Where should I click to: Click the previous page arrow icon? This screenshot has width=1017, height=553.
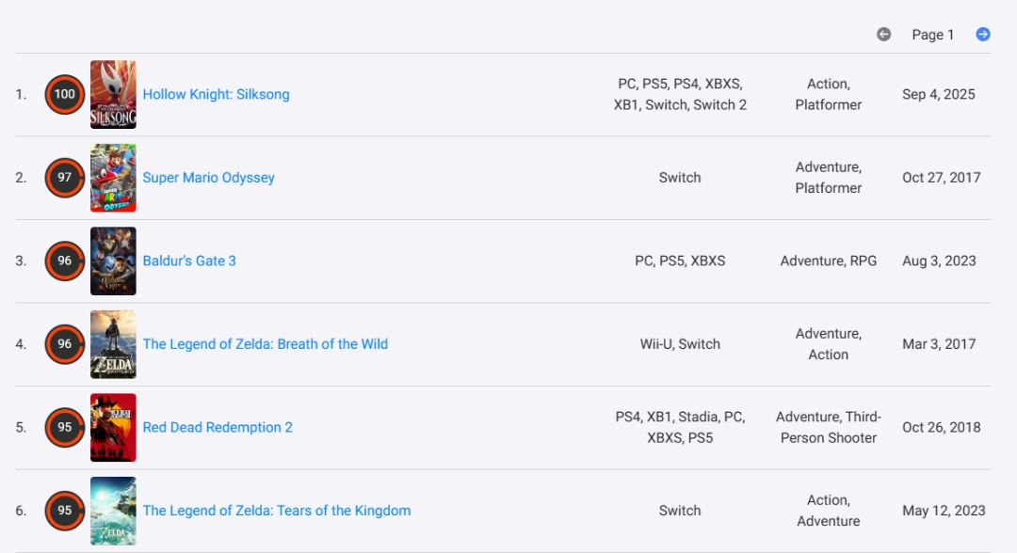tap(883, 34)
